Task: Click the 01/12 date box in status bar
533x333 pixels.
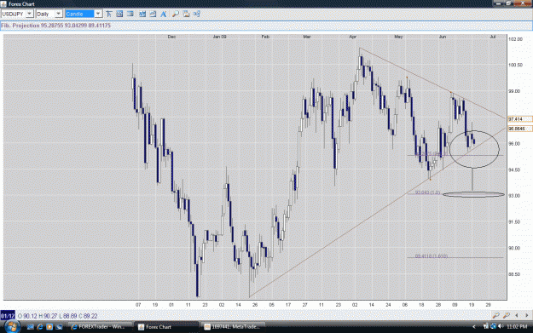Action: pos(8,316)
